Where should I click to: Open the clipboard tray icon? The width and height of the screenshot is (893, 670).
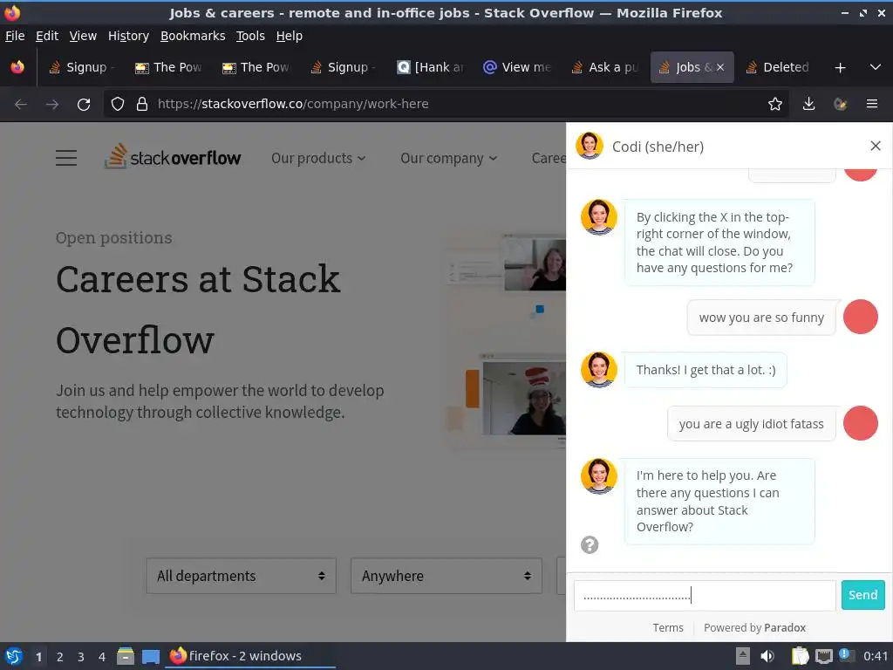(800, 656)
